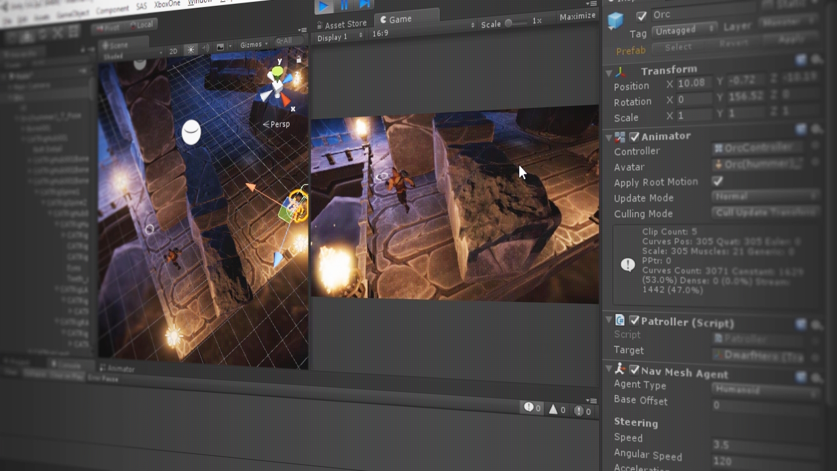The height and width of the screenshot is (471, 837).
Task: Open the Gizmos dropdown
Action: [x=254, y=44]
